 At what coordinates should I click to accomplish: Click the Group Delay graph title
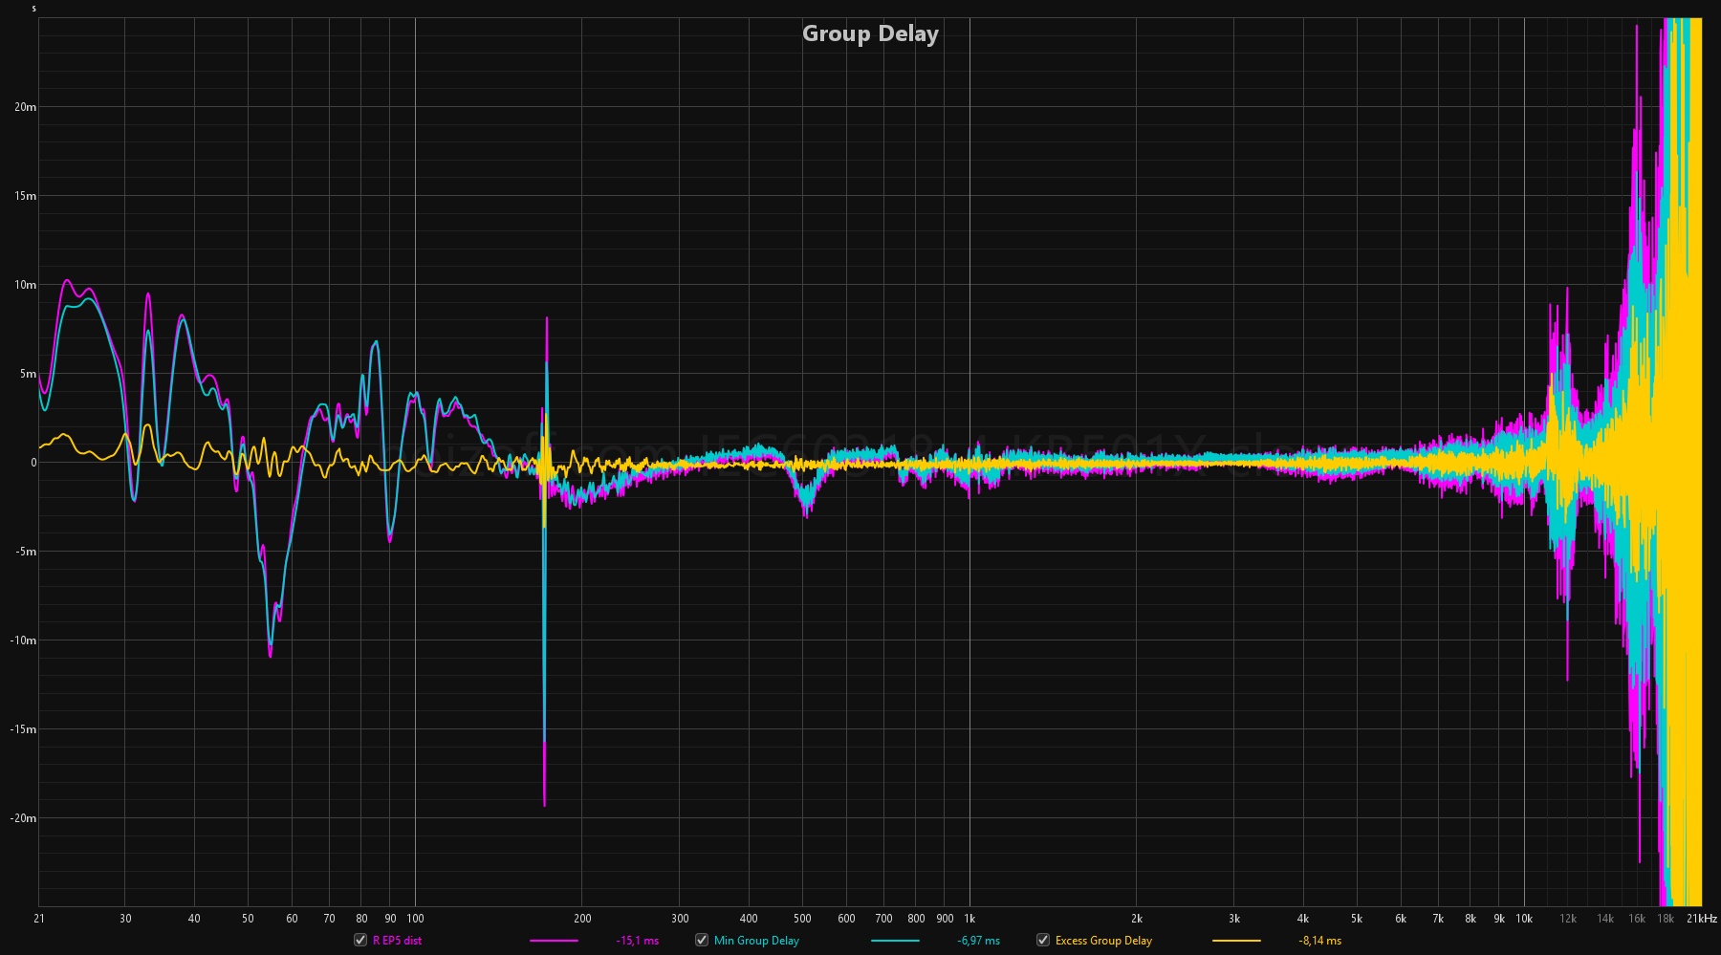pyautogui.click(x=870, y=33)
